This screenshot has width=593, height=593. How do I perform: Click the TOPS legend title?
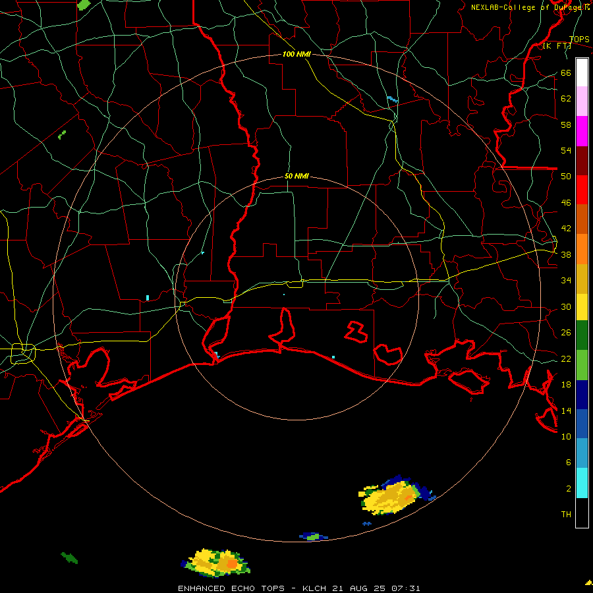(x=579, y=40)
